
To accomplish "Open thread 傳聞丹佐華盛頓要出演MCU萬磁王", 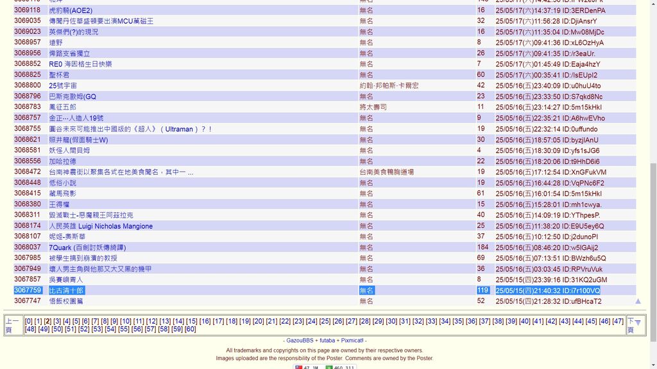I will click(101, 21).
